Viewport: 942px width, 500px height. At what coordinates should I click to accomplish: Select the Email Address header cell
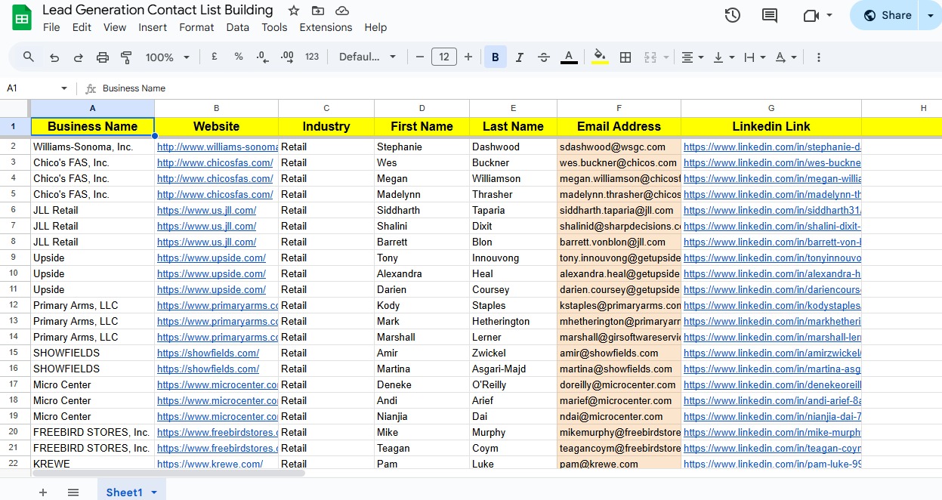click(619, 126)
